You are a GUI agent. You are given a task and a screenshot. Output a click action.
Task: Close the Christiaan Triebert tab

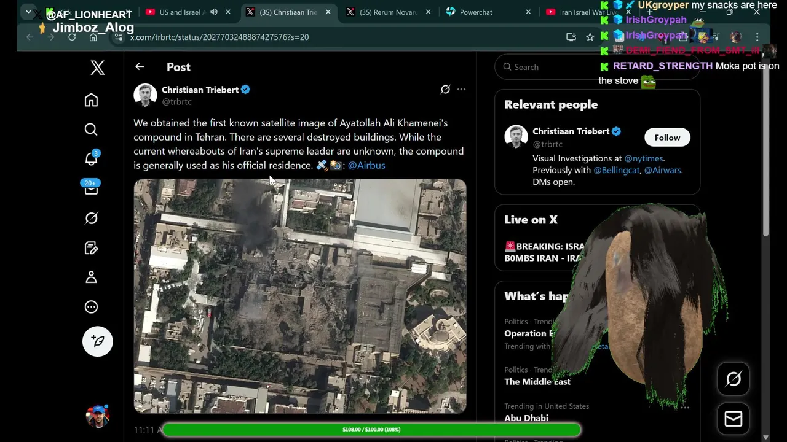328,12
